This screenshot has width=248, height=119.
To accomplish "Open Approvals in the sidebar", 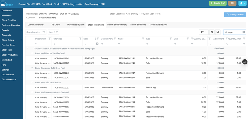I will tap(6, 35).
